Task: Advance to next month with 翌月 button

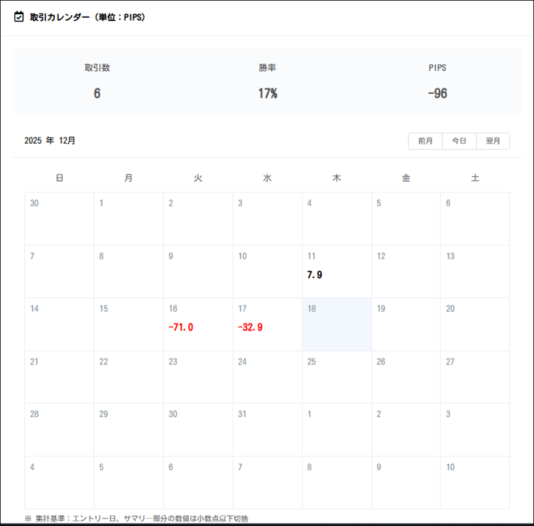Action: click(493, 141)
